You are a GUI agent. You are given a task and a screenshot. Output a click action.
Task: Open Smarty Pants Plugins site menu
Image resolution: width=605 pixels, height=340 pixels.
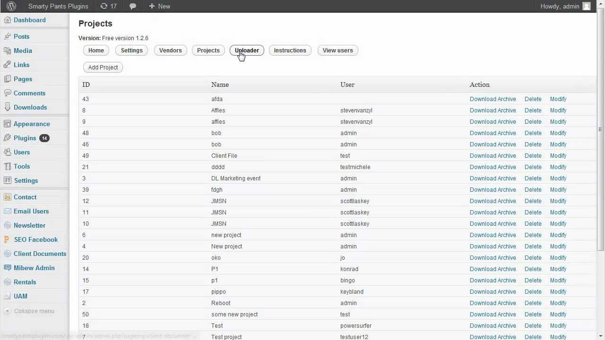58,6
